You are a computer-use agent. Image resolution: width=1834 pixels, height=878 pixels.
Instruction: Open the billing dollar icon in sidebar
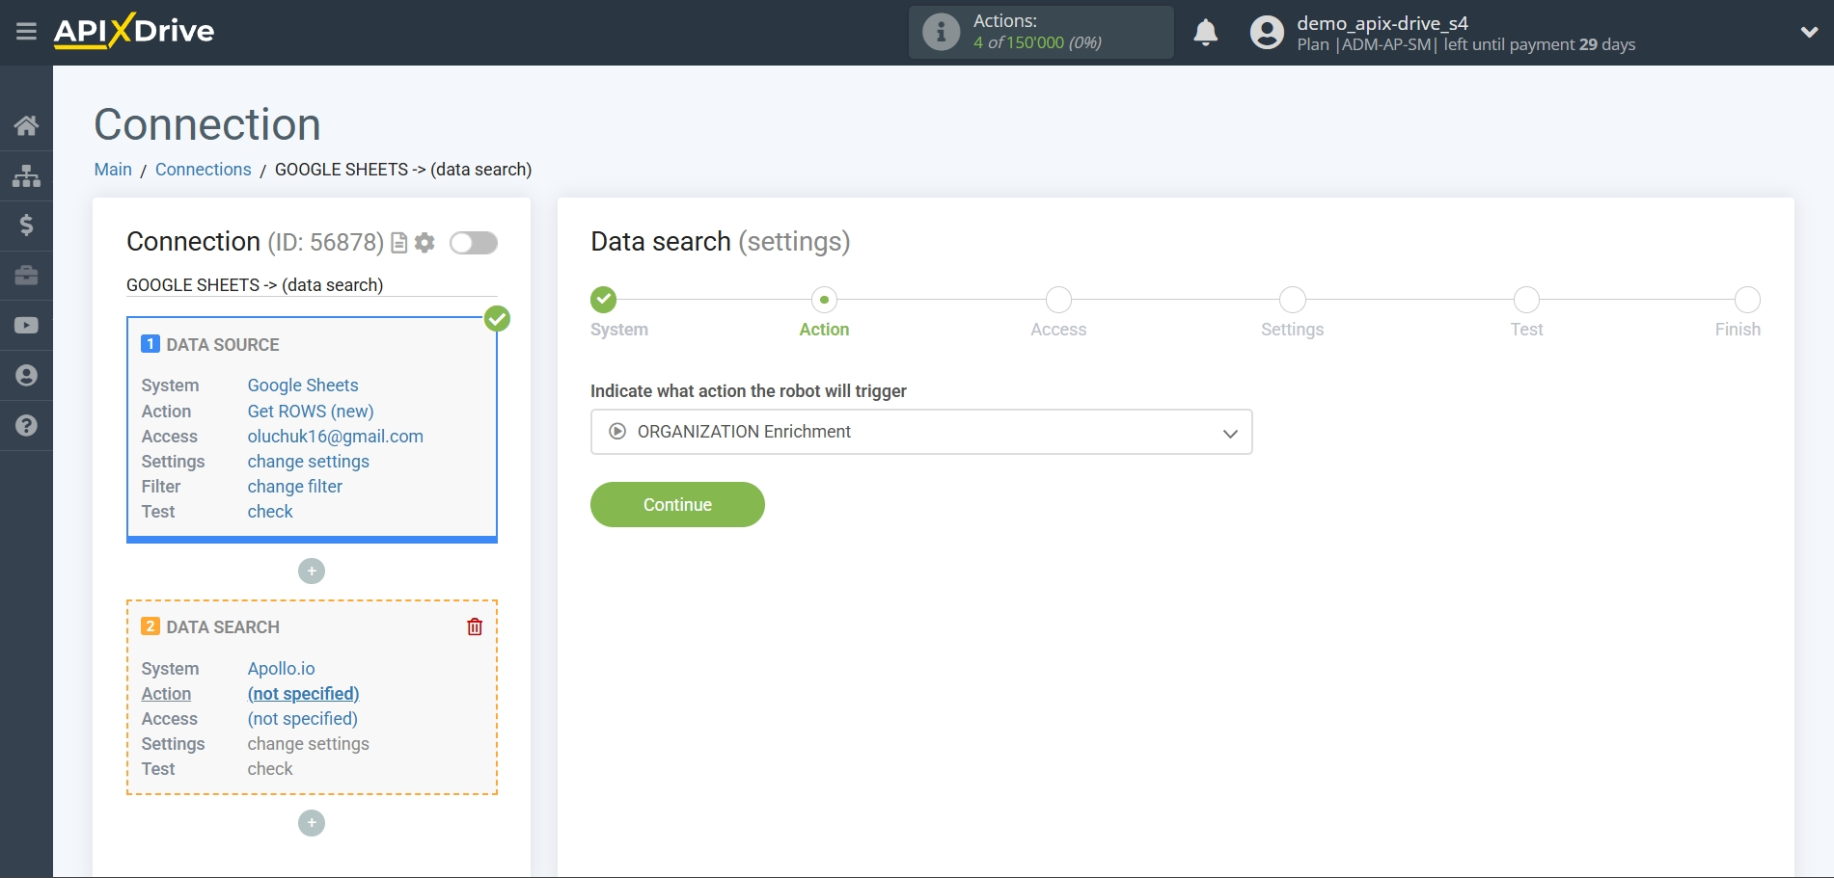[26, 226]
